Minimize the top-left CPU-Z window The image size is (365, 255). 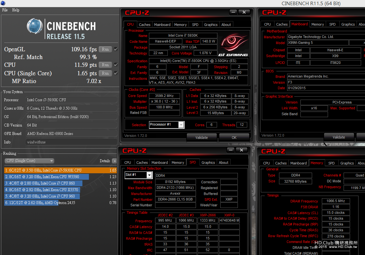click(x=233, y=12)
